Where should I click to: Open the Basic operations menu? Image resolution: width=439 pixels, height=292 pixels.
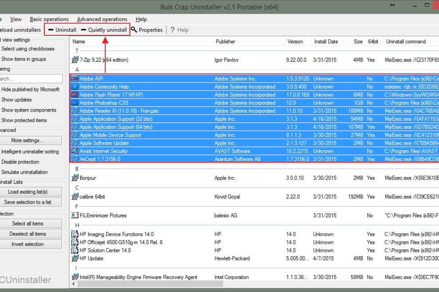[49, 19]
